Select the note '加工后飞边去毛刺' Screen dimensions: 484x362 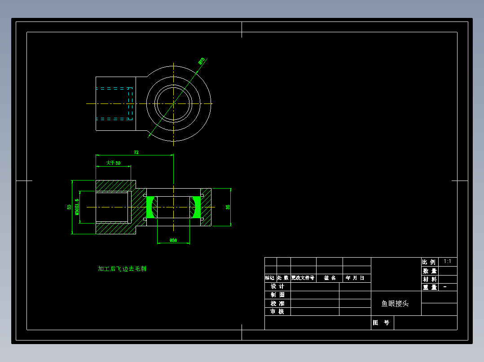[122, 269]
